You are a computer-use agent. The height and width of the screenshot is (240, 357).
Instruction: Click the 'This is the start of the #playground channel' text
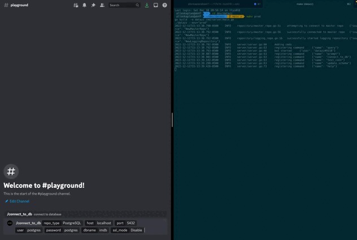tap(37, 194)
